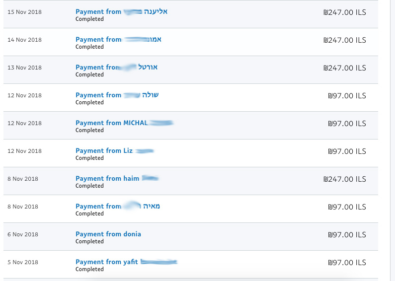Viewport: 395px width, 281px height.
Task: Open Payment from Liz transaction
Action: (x=115, y=150)
